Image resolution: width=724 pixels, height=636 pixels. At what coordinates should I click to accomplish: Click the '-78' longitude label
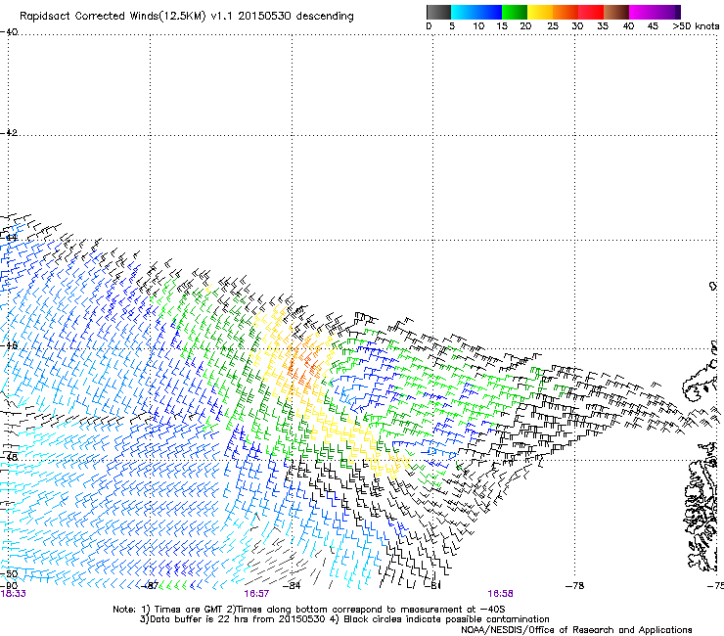[x=575, y=586]
